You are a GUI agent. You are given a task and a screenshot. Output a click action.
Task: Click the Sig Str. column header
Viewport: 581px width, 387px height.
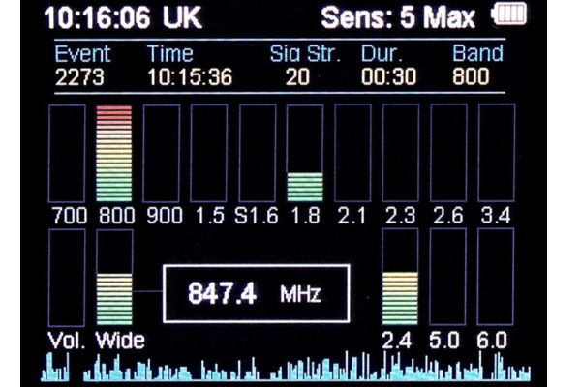click(x=305, y=54)
